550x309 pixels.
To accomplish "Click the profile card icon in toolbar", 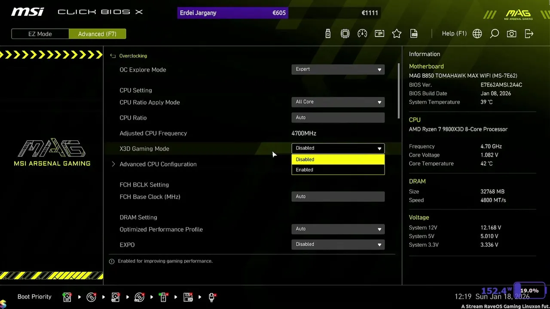I will (379, 33).
